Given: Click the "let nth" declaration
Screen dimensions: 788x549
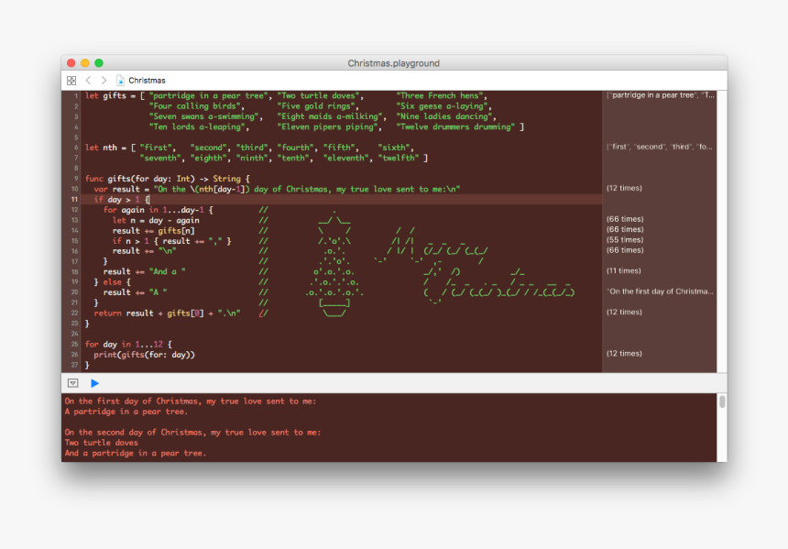Looking at the screenshot, I should 101,148.
